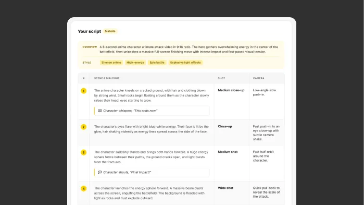Select the "5 shots" count badge
Viewport: 364px width, 205px height.
click(x=110, y=31)
